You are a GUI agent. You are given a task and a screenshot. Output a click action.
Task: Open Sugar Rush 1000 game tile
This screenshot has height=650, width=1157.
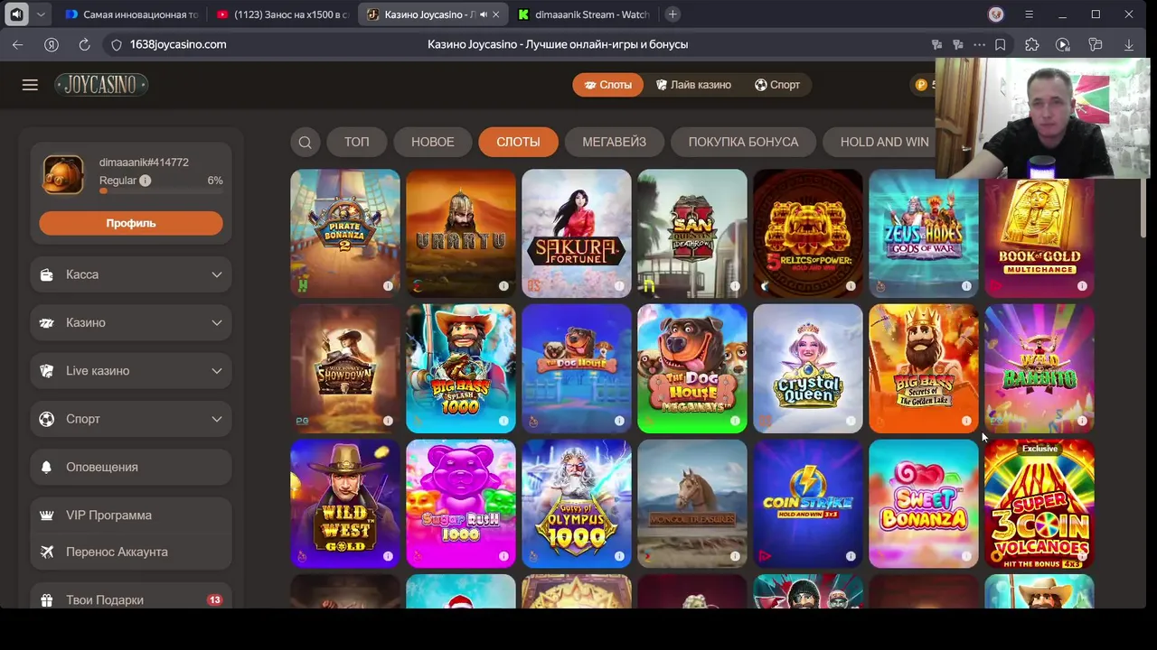pos(460,504)
